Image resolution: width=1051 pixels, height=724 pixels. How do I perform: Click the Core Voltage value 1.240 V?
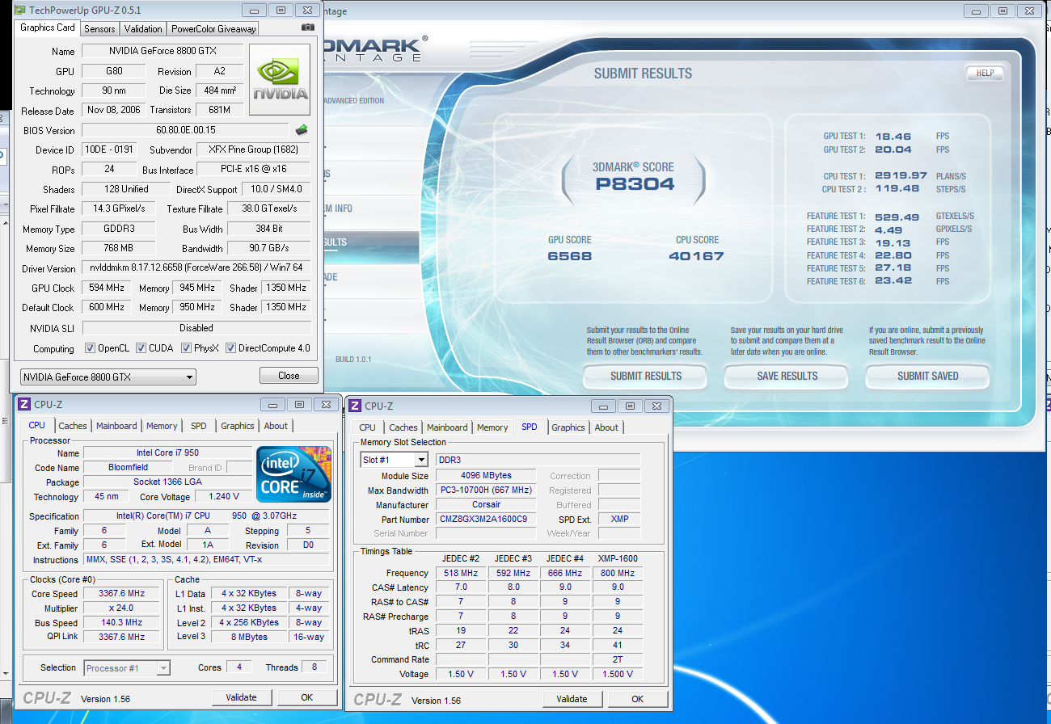(224, 497)
